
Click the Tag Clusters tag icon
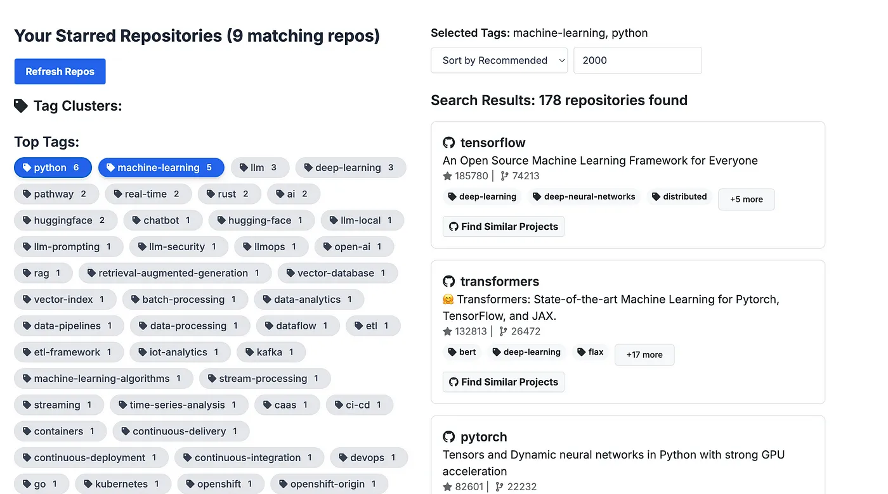[21, 106]
